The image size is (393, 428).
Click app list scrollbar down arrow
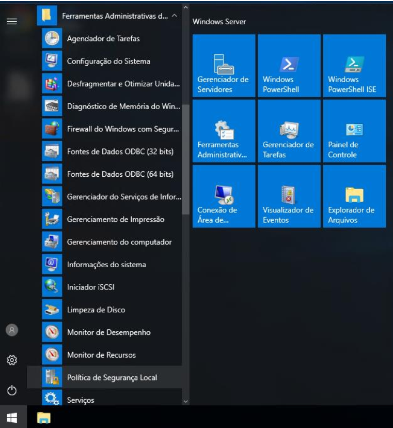(x=186, y=401)
